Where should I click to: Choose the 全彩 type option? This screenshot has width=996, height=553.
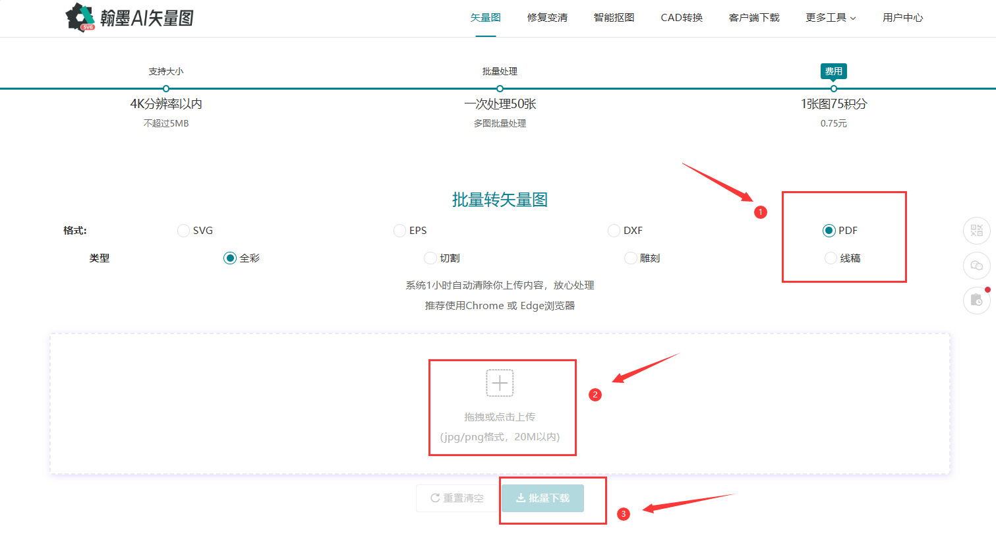[229, 258]
